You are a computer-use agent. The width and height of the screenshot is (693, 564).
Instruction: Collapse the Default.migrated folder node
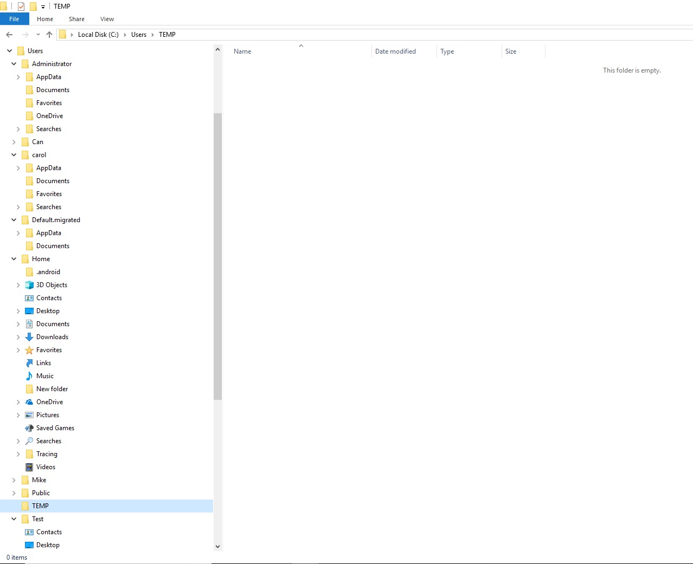pyautogui.click(x=14, y=220)
